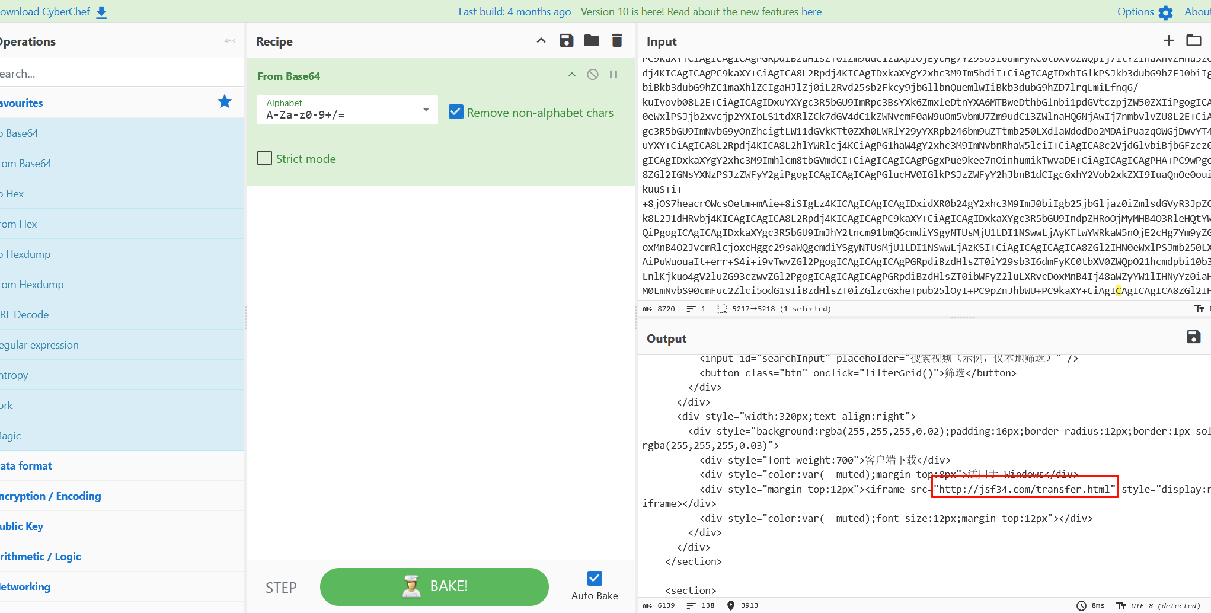Save the recipe with the floppy disk icon
This screenshot has height=613, width=1211.
click(x=567, y=40)
